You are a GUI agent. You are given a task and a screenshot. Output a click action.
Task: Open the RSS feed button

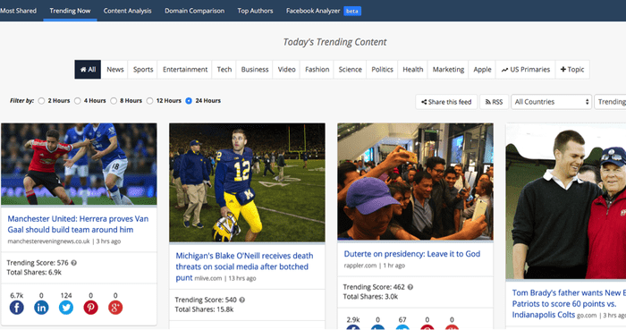coord(495,102)
